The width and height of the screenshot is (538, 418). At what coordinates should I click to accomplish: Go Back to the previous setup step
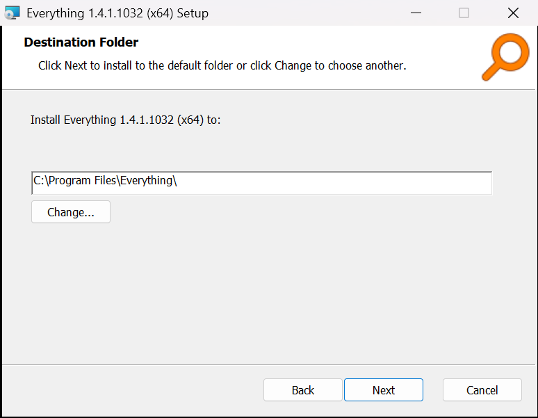(302, 390)
